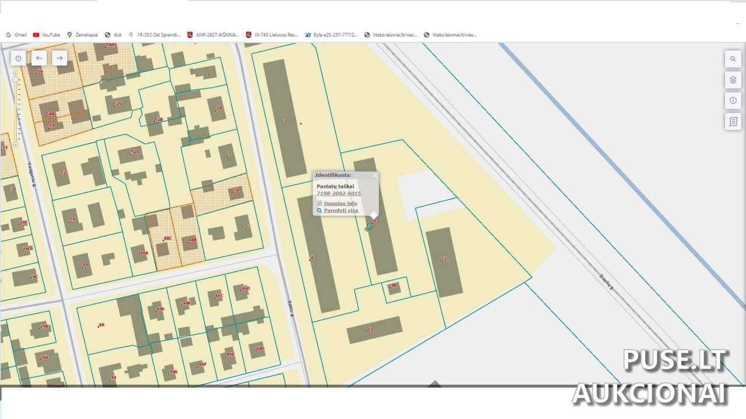746x419 pixels.
Task: Open the XIIIP-2627 AIŠKINA... bookmark
Action: 213,35
